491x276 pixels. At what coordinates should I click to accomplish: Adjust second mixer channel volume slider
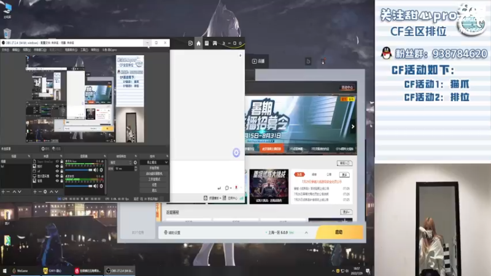point(79,186)
